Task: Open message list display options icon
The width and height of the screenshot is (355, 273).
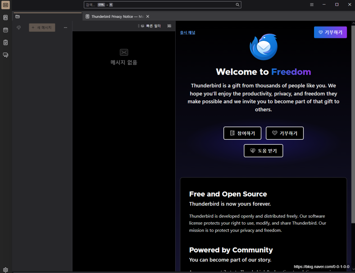Action: click(x=170, y=26)
